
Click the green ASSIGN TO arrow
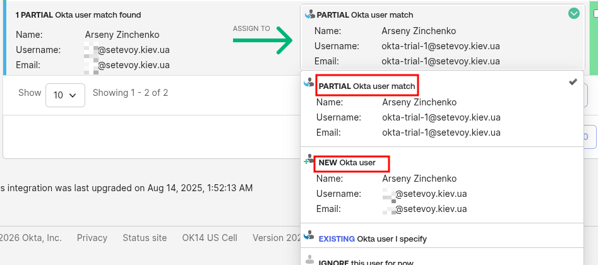coord(262,41)
